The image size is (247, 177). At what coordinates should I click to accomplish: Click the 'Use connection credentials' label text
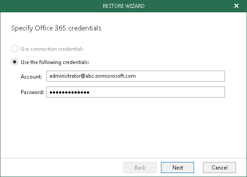52,49
